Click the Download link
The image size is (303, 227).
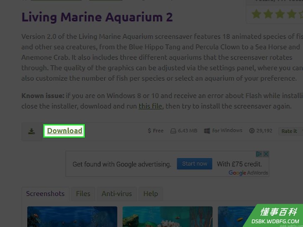(x=65, y=131)
